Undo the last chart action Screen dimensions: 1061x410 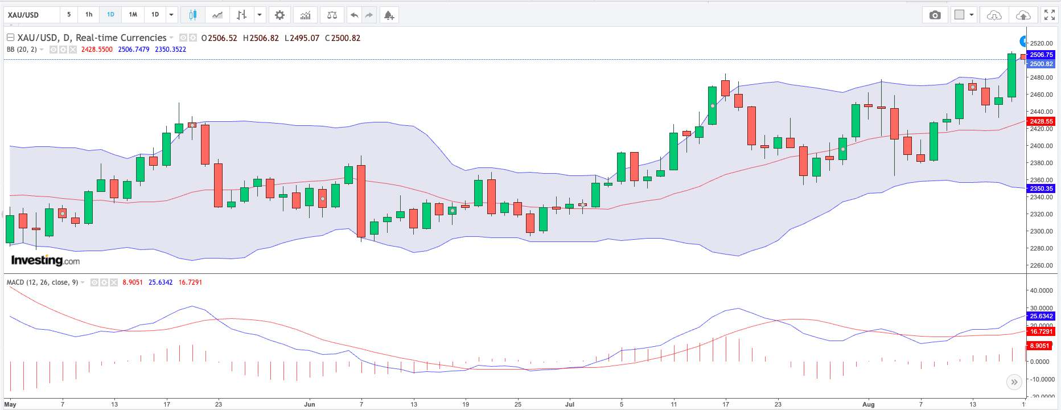[354, 15]
